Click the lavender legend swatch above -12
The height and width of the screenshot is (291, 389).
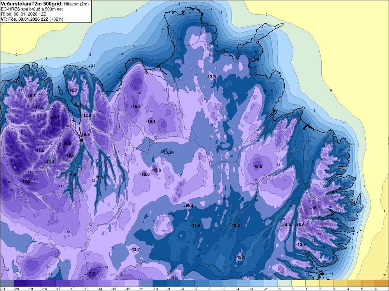coord(132,283)
